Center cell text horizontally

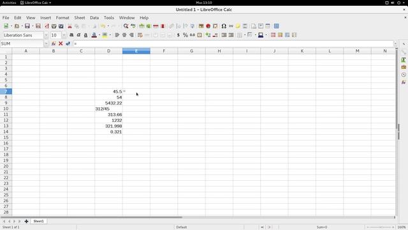124,35
